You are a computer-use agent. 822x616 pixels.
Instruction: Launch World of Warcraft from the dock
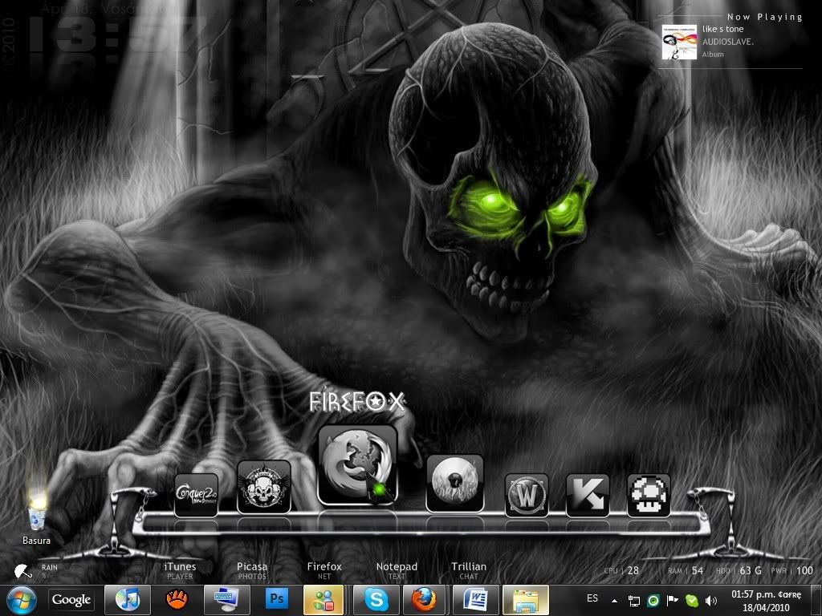pyautogui.click(x=527, y=495)
